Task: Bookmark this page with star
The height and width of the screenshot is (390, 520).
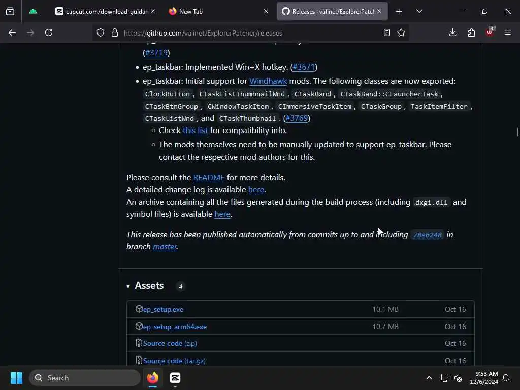Action: [401, 32]
